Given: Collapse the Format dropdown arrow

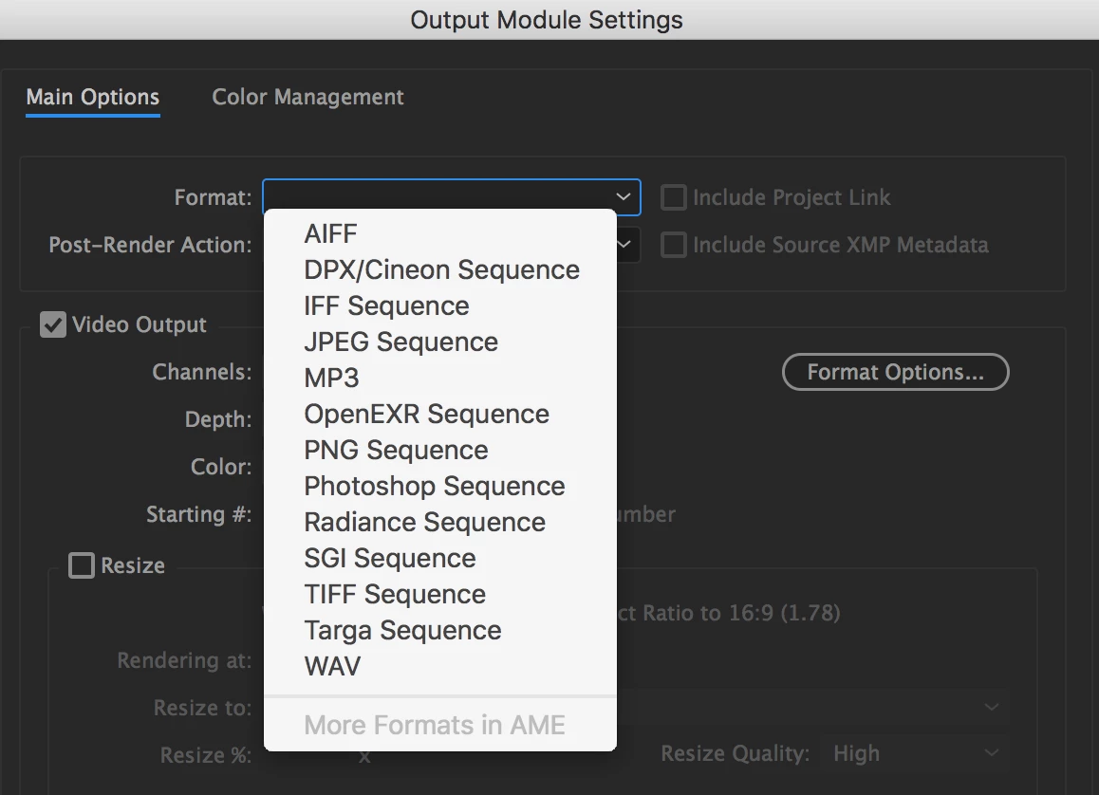Looking at the screenshot, I should pyautogui.click(x=624, y=197).
